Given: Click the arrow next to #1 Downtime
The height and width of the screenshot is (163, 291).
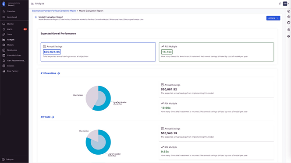Looking at the screenshot, I should pos(58,73).
